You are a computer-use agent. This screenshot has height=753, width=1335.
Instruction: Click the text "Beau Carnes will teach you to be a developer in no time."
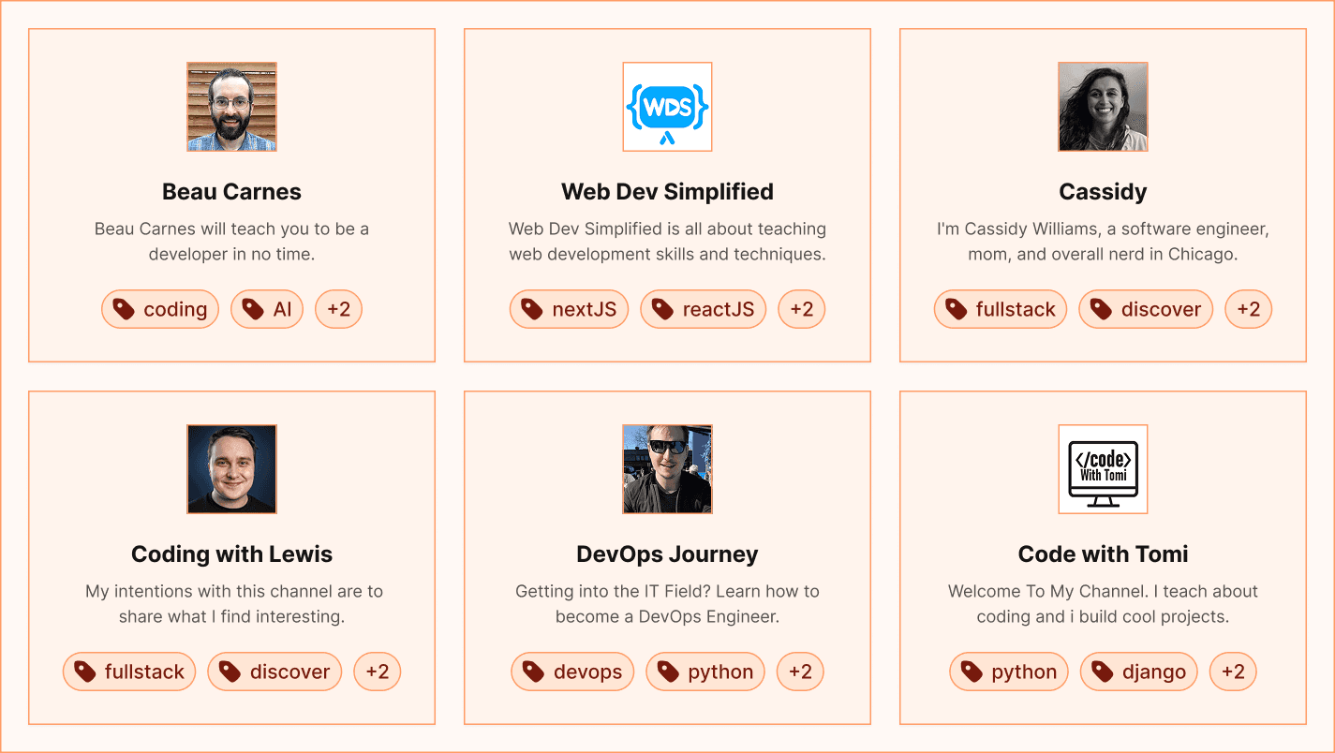tap(231, 242)
